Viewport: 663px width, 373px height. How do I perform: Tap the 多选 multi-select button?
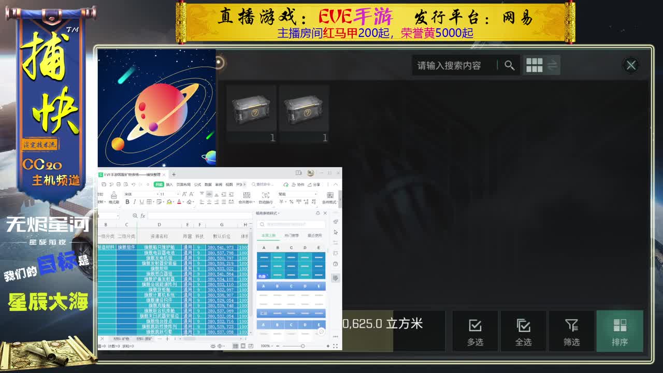(475, 331)
